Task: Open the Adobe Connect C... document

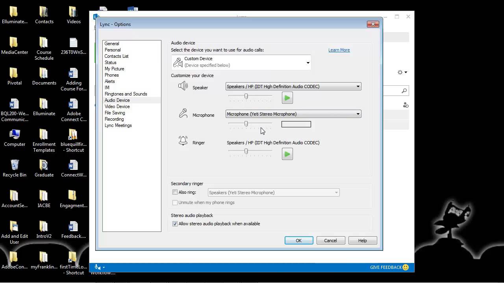Action: [74, 110]
